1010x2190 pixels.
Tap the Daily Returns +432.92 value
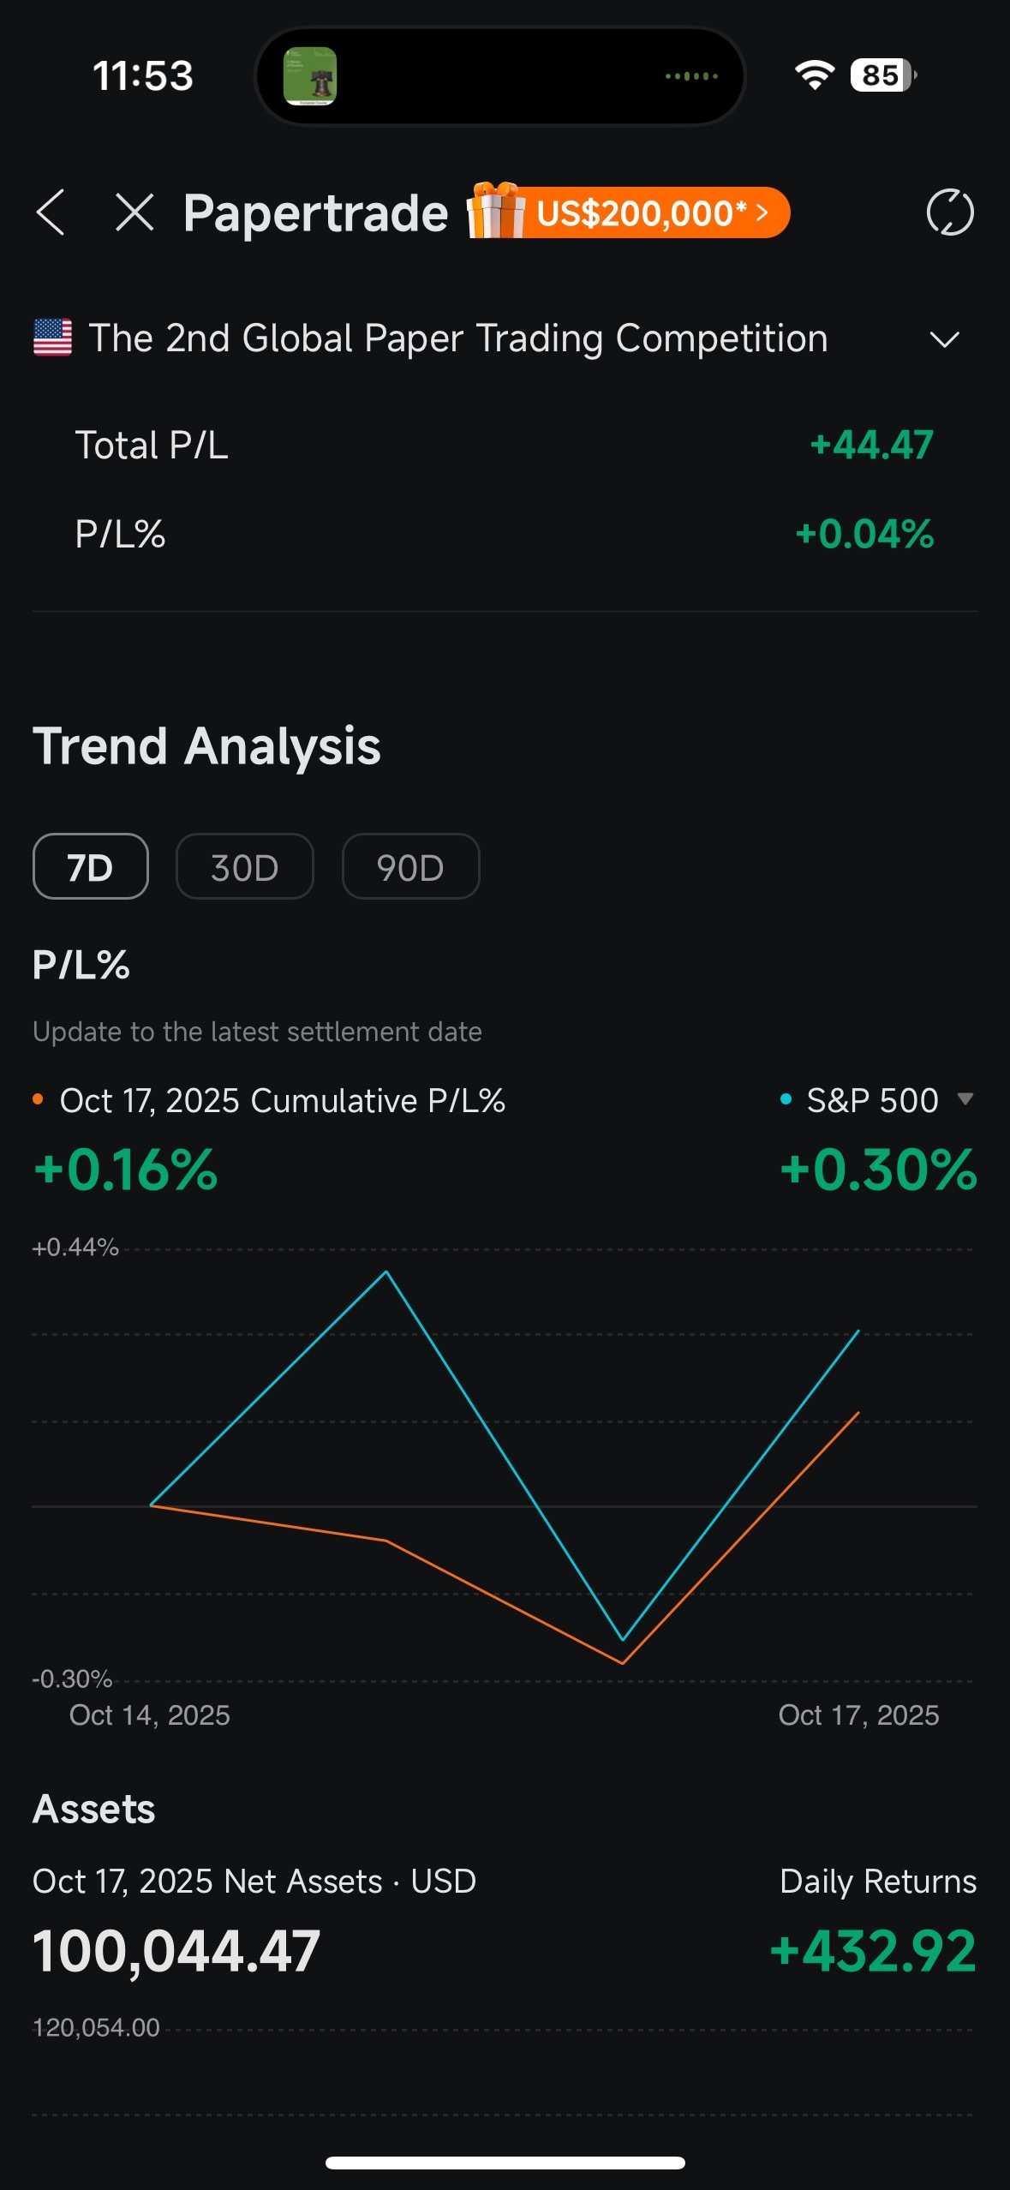[x=873, y=1952]
